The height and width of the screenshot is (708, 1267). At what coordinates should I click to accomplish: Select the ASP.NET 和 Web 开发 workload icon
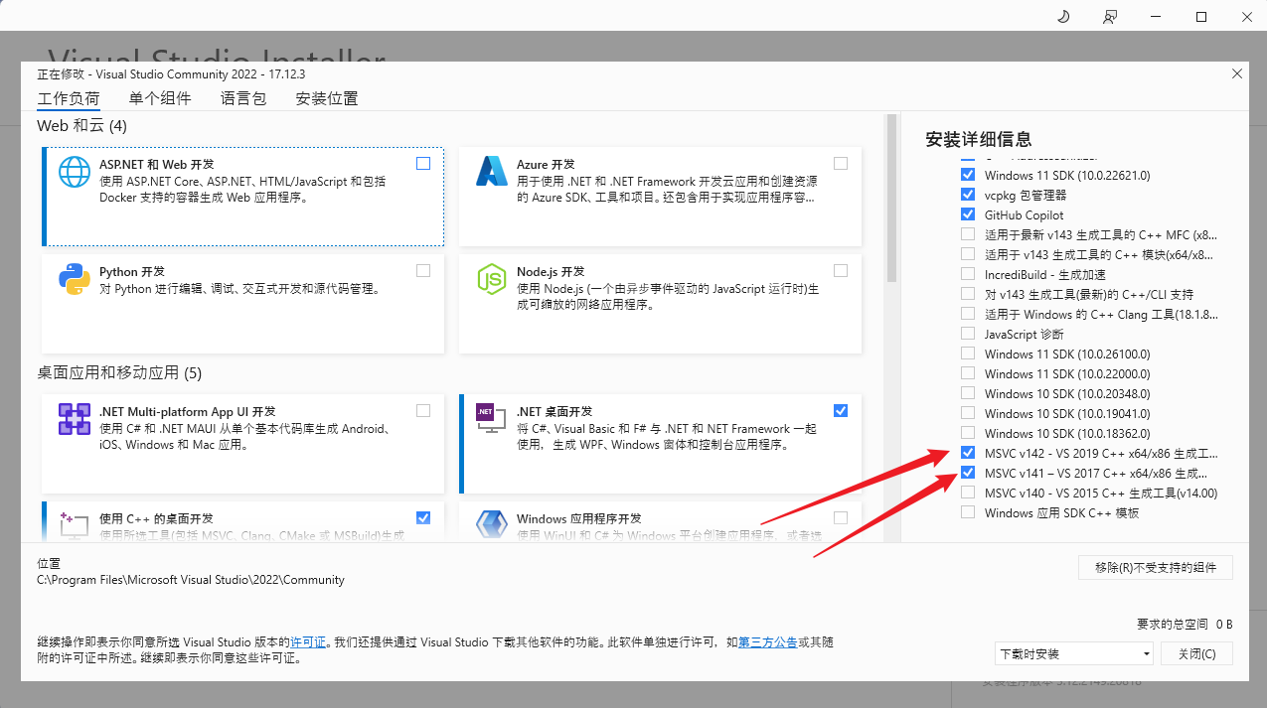tap(74, 171)
